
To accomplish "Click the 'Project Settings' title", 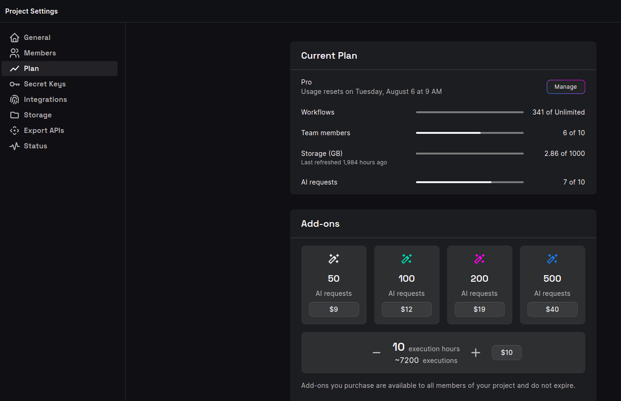I will click(x=31, y=11).
